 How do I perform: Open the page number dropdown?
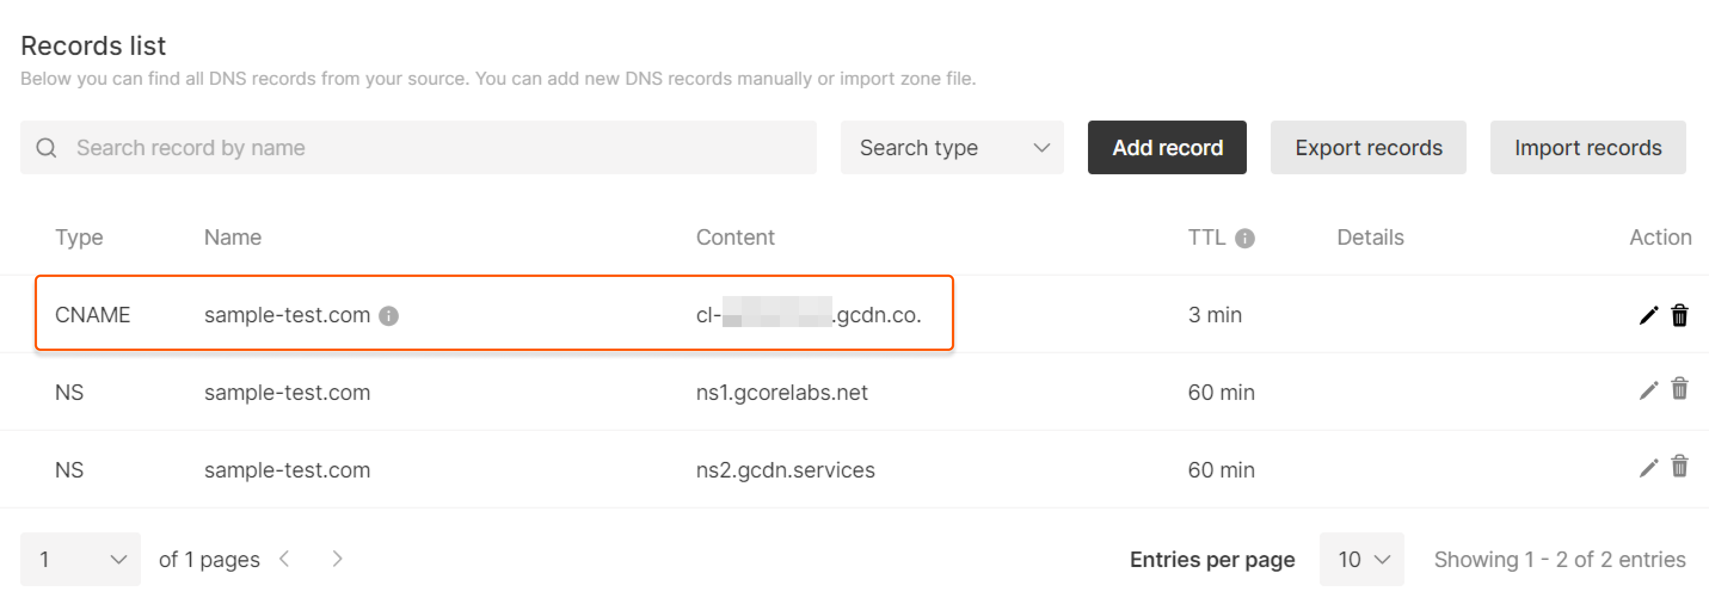tap(80, 559)
